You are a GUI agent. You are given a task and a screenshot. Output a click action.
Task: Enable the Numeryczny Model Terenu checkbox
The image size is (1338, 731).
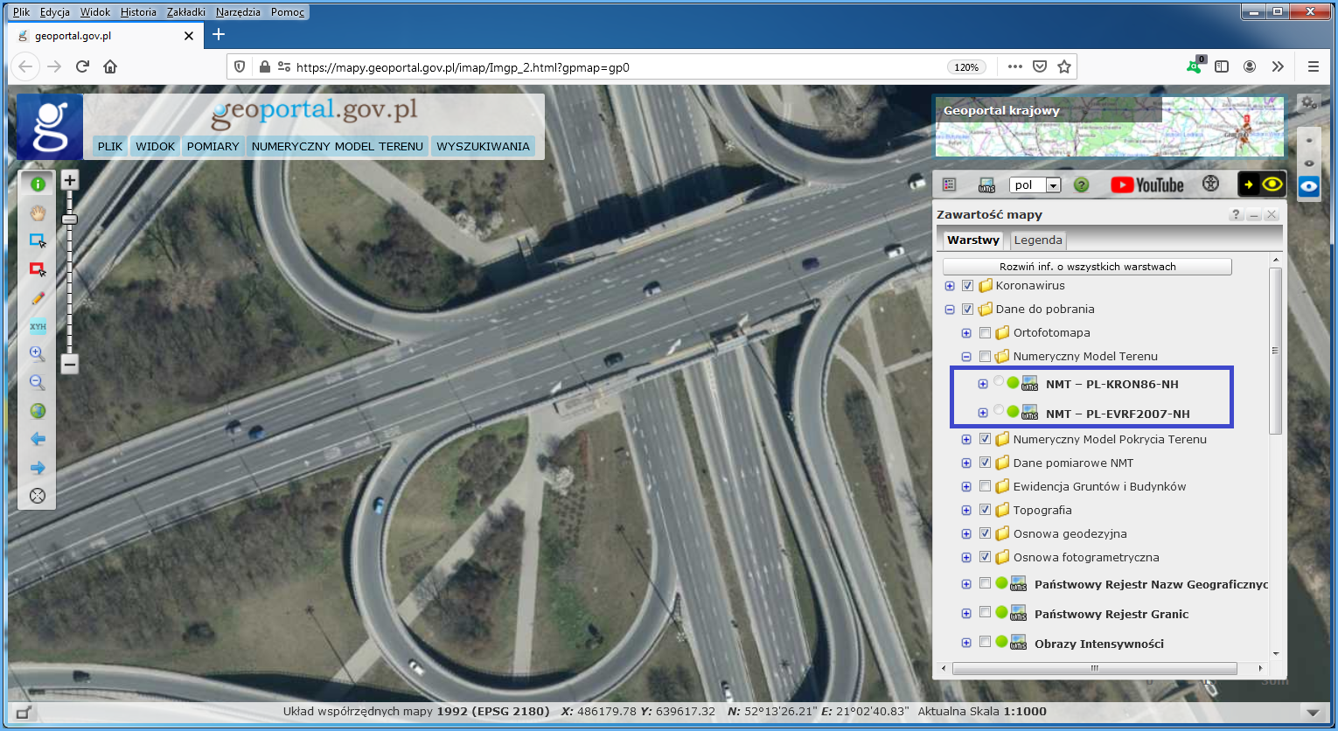(x=985, y=356)
